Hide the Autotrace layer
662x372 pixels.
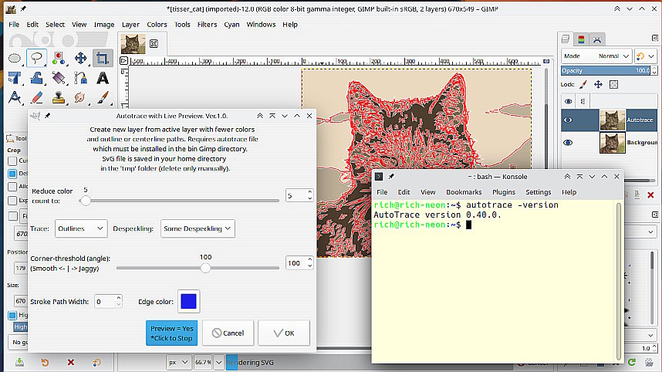(x=568, y=120)
